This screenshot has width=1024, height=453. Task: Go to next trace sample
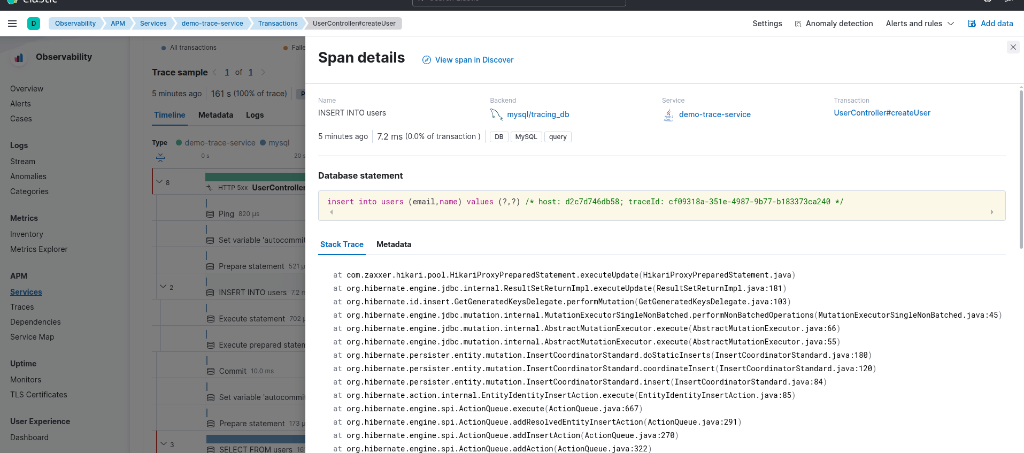click(263, 72)
